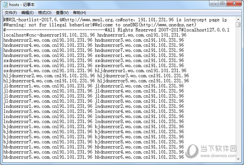244x165 pixels.
Task: Click the entry 'bjdnserror1.wo.com.cn'
Action: [30, 126]
